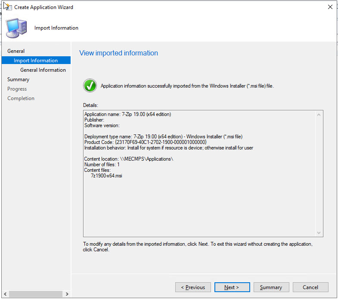Click the Previous button
Viewport: 338px width, 299px height.
[193, 287]
